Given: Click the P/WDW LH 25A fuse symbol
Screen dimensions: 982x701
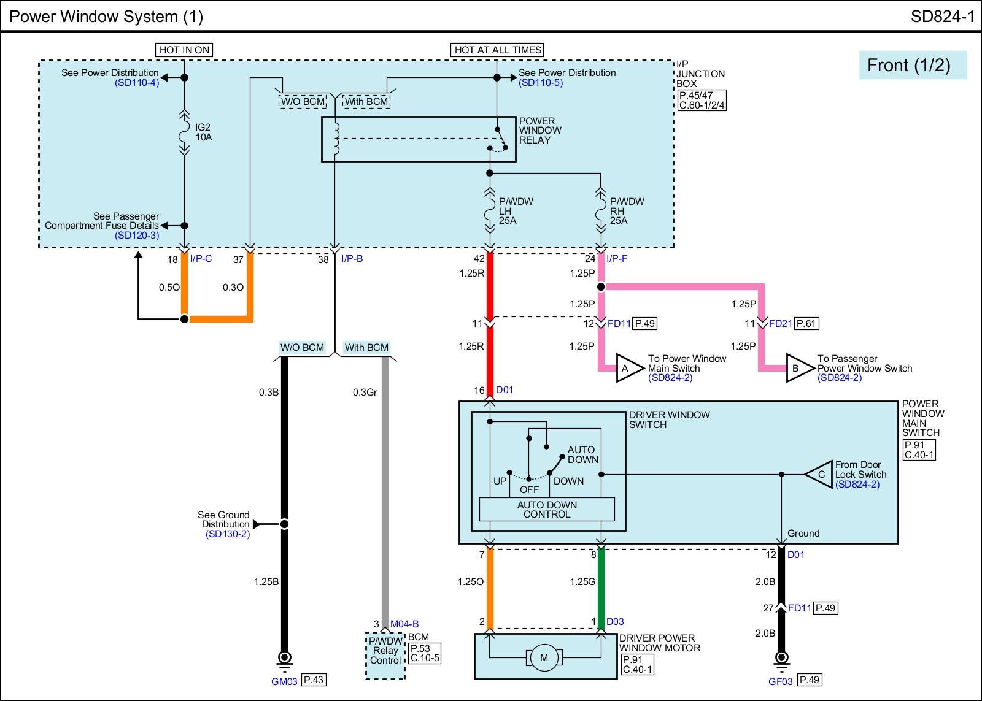Looking at the screenshot, I should [490, 212].
